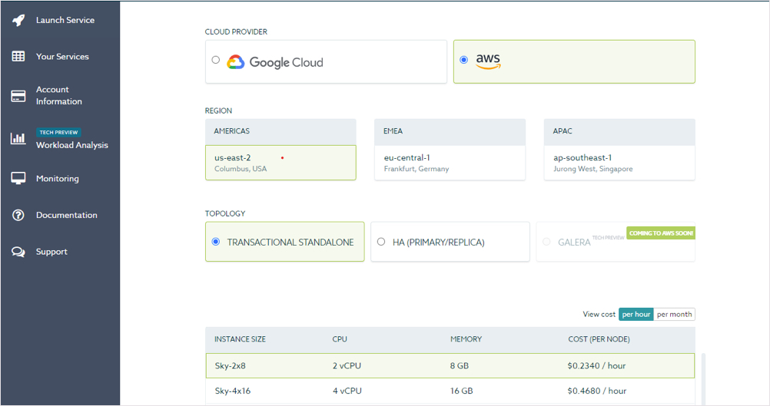
Task: Pick the eu-central-1 Frankfurt region
Action: [450, 163]
